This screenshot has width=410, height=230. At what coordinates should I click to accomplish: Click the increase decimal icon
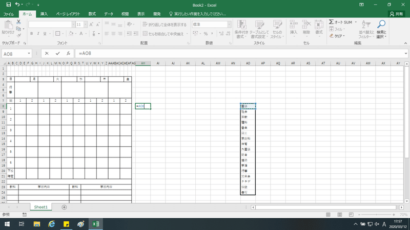tap(221, 34)
